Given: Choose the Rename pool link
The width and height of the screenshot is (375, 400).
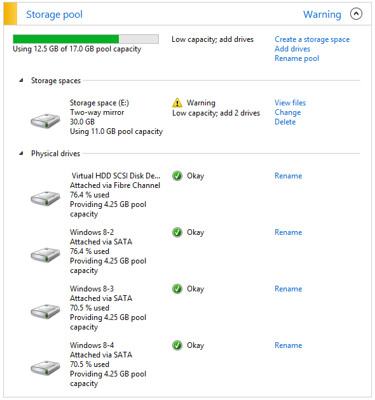Looking at the screenshot, I should click(297, 58).
